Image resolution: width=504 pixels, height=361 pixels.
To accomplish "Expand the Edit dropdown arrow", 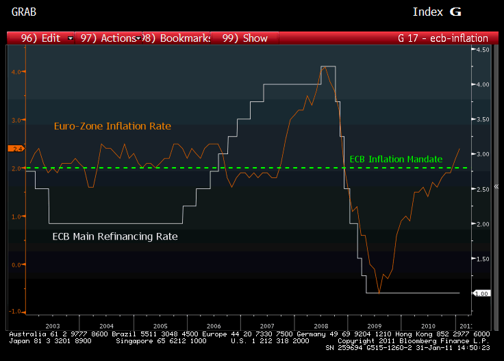I will 71,38.
